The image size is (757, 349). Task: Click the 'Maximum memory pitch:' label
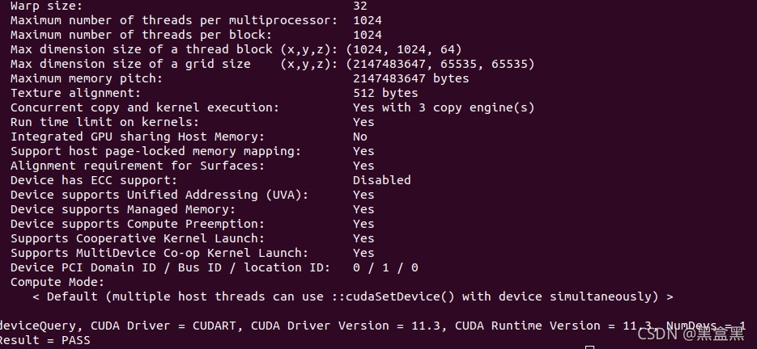[87, 78]
